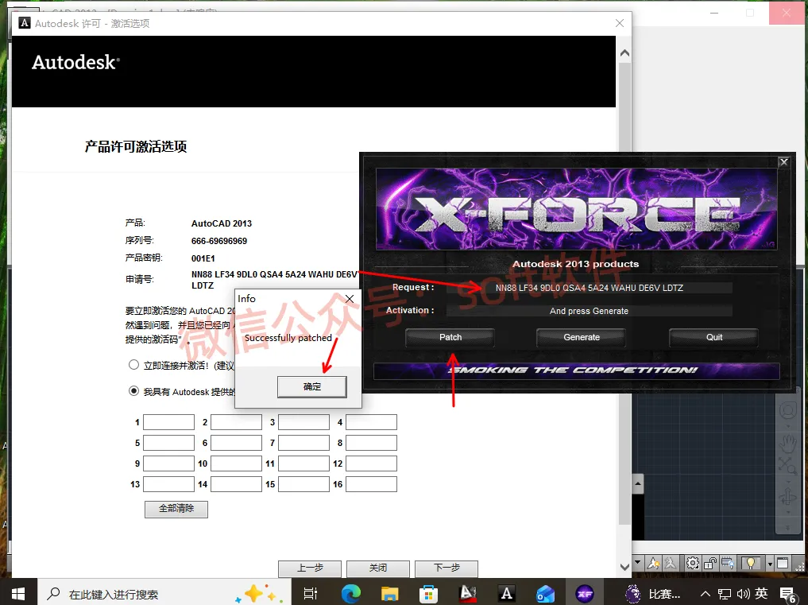The height and width of the screenshot is (605, 808).
Task: Open volume control in system tray
Action: point(743,594)
